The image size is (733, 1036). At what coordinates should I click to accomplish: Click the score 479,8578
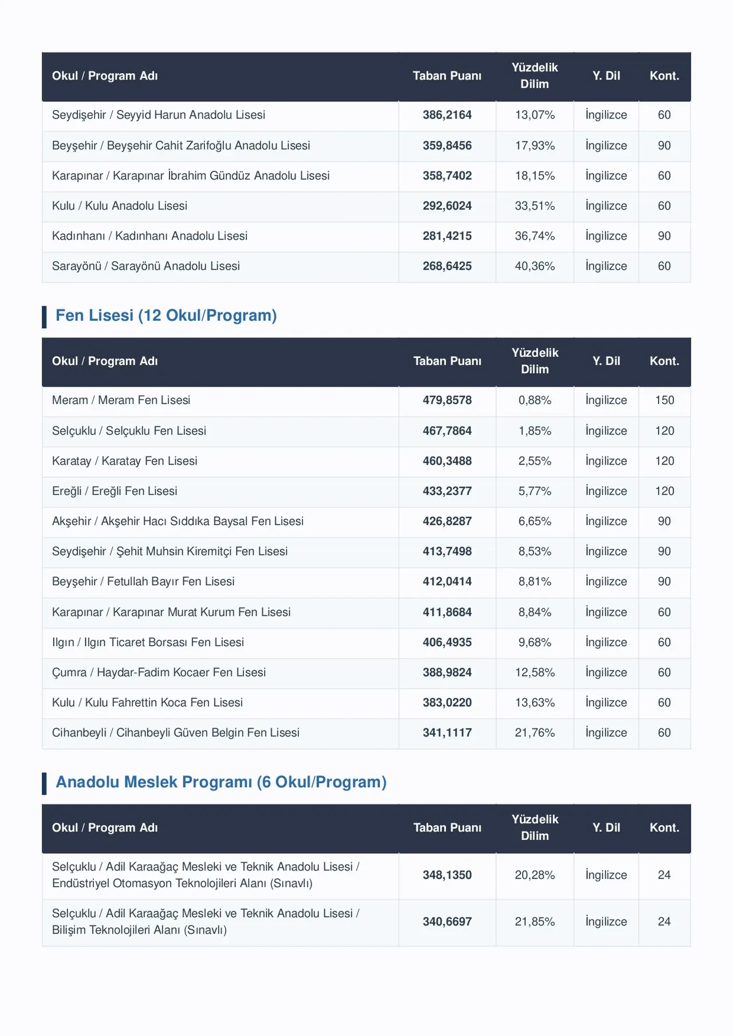[447, 400]
